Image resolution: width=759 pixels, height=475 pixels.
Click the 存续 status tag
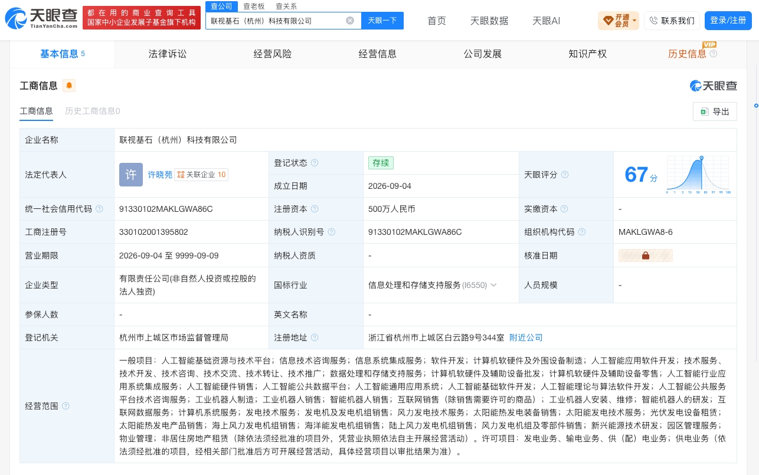[381, 163]
